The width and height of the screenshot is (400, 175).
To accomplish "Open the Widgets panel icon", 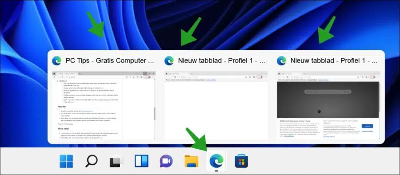I will (142, 161).
